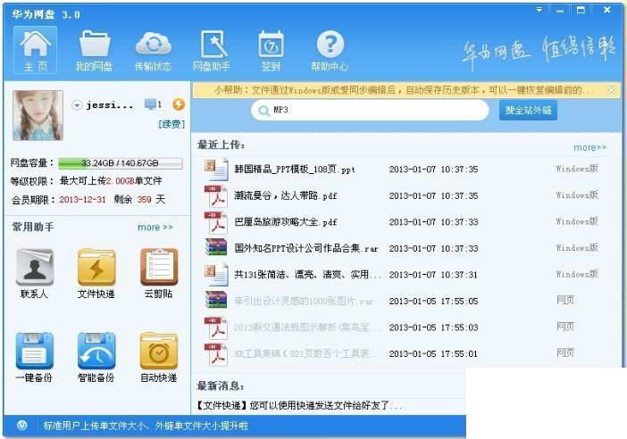Open 自动快递 auto express icon

(159, 358)
